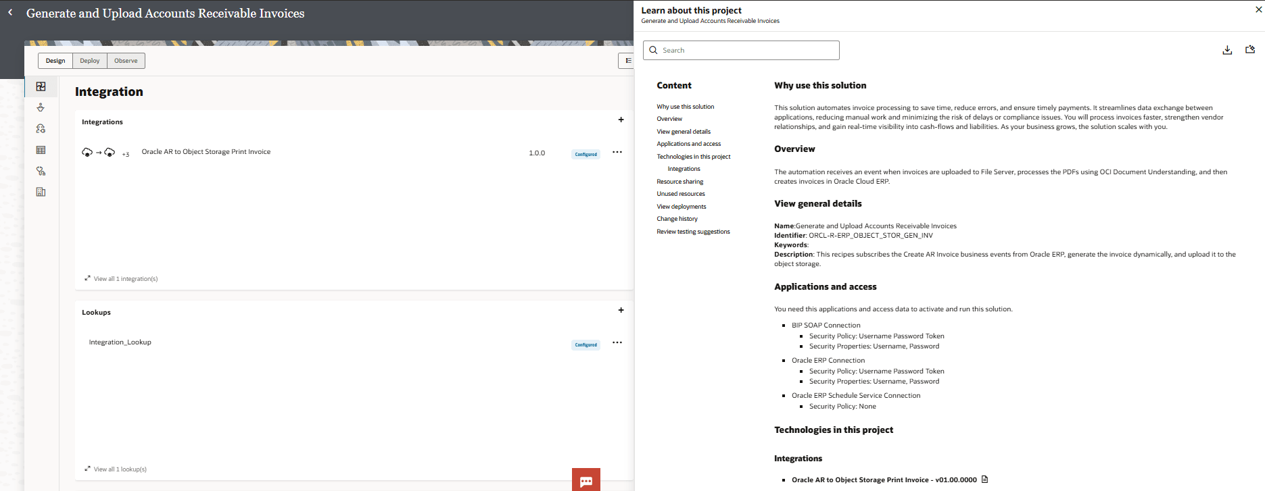
Task: Open the Human in the loop sidebar icon
Action: point(41,107)
